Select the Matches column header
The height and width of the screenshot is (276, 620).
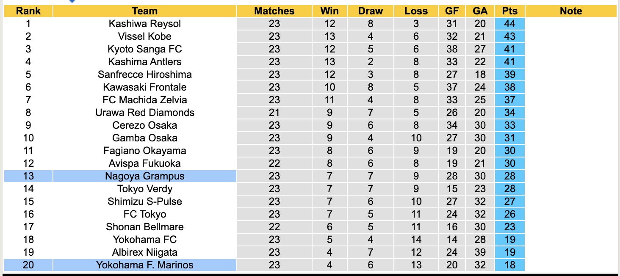point(274,11)
